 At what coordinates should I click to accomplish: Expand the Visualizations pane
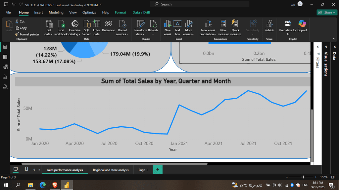[326, 47]
